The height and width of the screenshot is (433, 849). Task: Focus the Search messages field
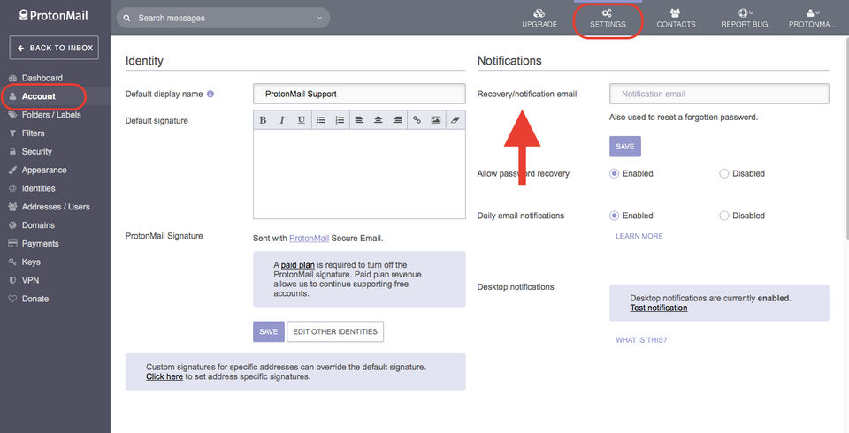pos(223,18)
